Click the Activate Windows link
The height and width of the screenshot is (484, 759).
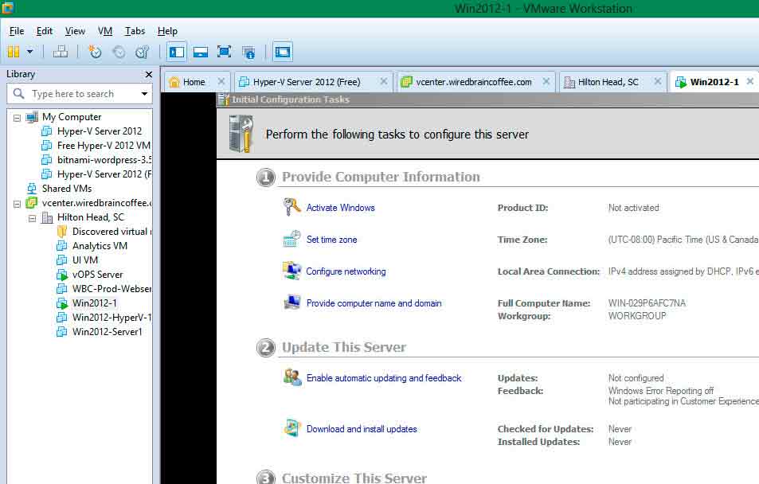pyautogui.click(x=340, y=208)
